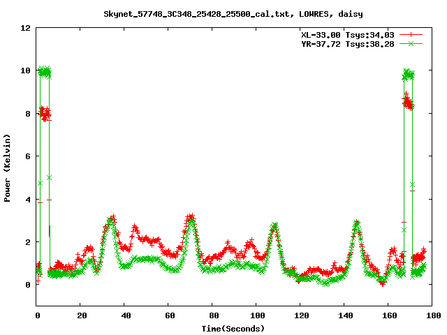The height and width of the screenshot is (335, 447).
Task: Click the signal peak near 146 seconds
Action: coord(357,224)
